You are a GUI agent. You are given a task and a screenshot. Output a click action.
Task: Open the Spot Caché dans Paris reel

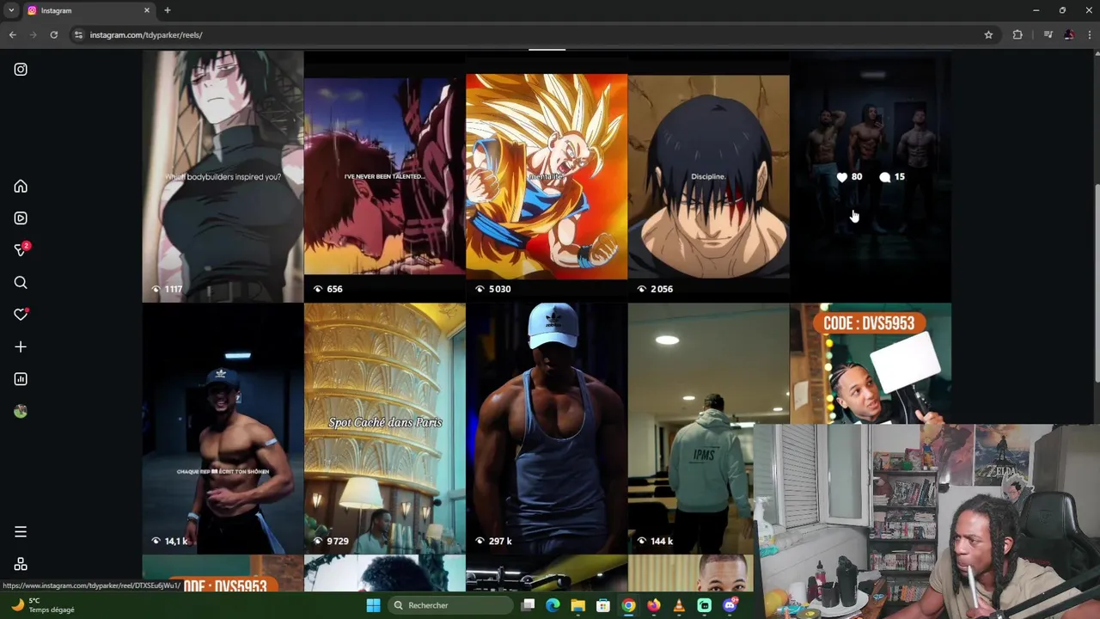(x=384, y=428)
